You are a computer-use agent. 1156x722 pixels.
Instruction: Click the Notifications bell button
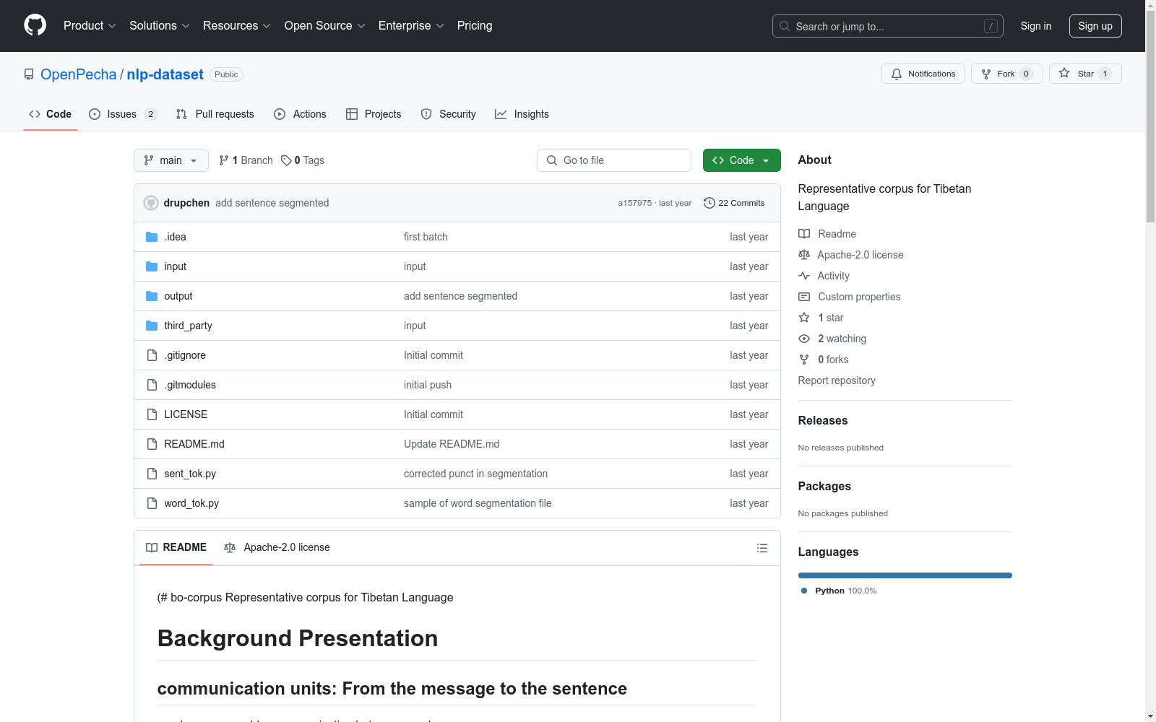pos(923,74)
